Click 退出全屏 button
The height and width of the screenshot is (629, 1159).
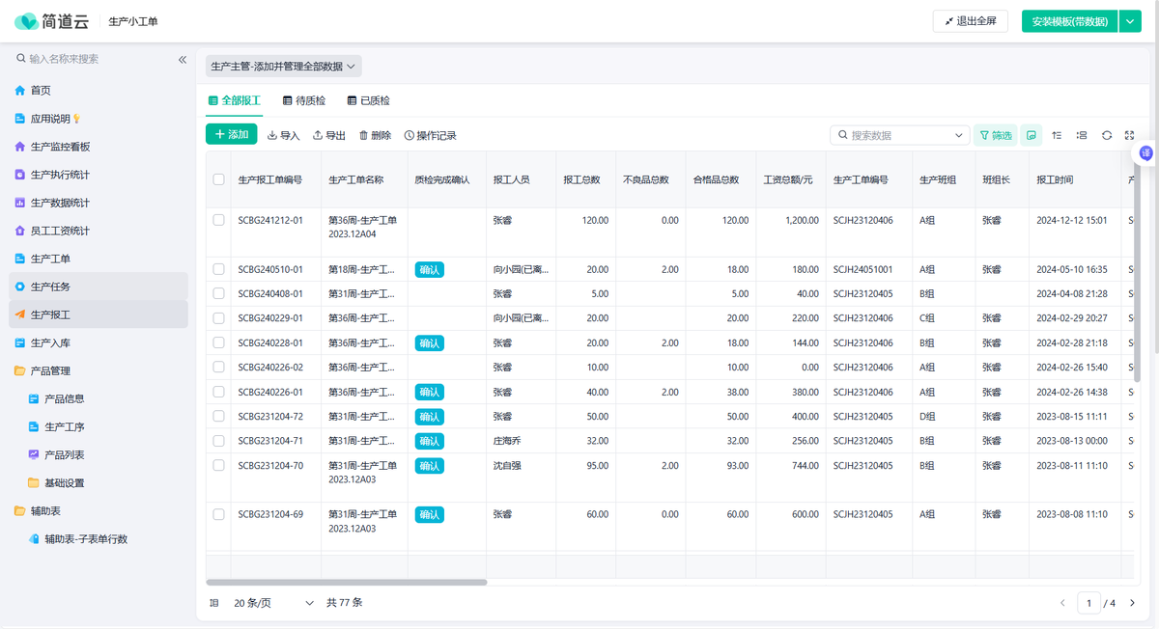970,21
